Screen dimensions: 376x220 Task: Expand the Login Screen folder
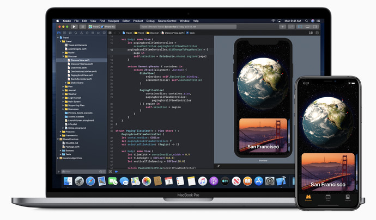point(63,98)
